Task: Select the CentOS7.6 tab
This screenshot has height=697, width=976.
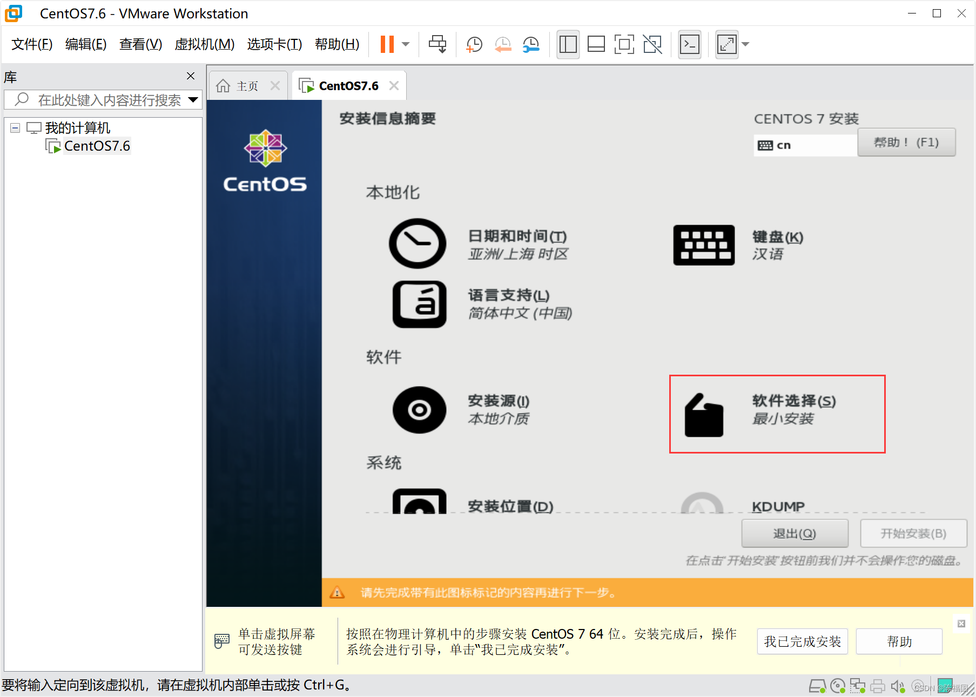Action: (x=348, y=86)
